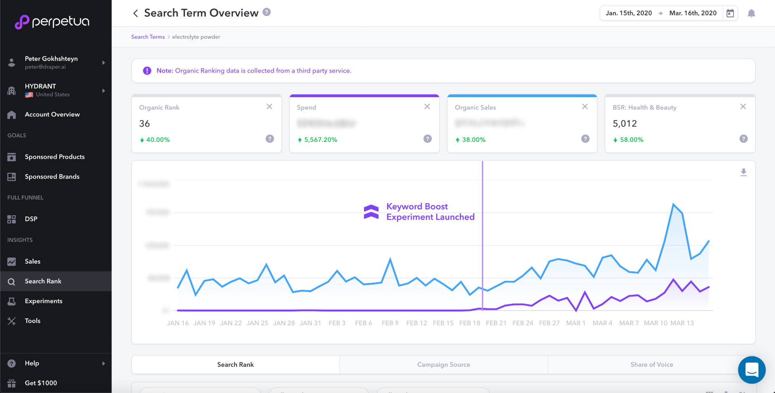Open Sponsored Products in the sidebar

coord(54,157)
